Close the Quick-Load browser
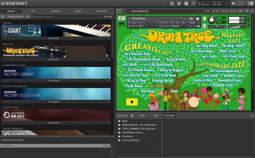Viewport: 255px width, 158px height. (x=252, y=115)
